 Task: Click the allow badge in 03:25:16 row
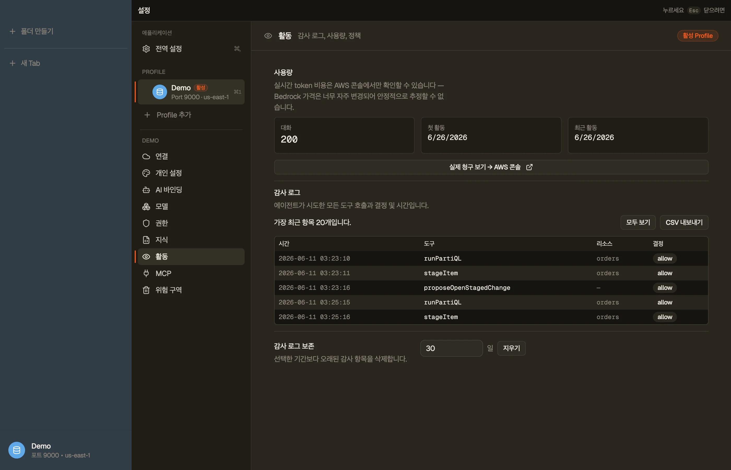coord(665,317)
